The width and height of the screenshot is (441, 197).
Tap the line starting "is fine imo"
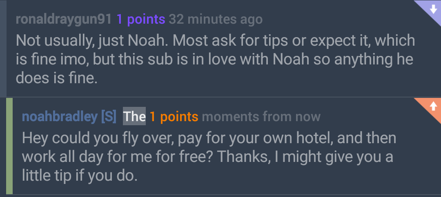coord(214,59)
